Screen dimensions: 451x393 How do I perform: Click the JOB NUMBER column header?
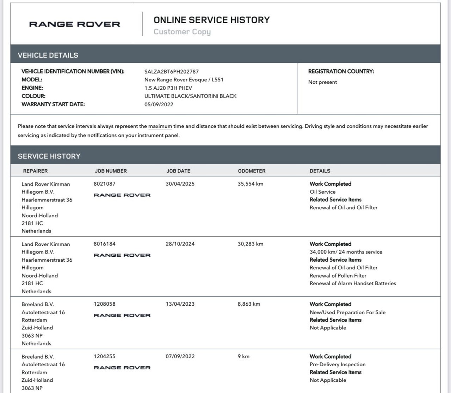111,171
